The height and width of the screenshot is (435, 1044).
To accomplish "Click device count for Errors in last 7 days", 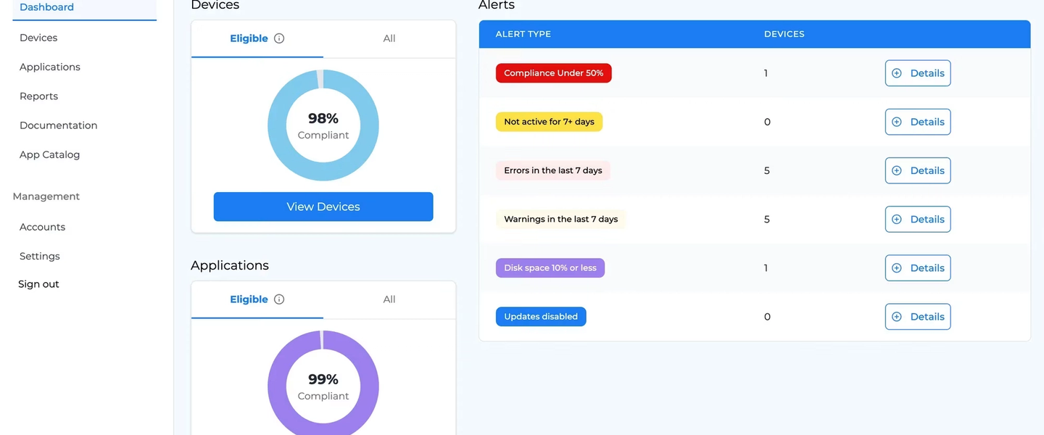I will pos(767,170).
